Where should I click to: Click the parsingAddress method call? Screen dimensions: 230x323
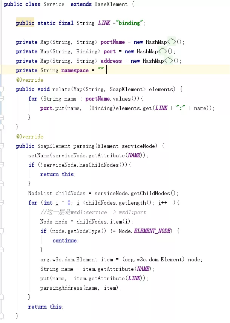[61, 288]
